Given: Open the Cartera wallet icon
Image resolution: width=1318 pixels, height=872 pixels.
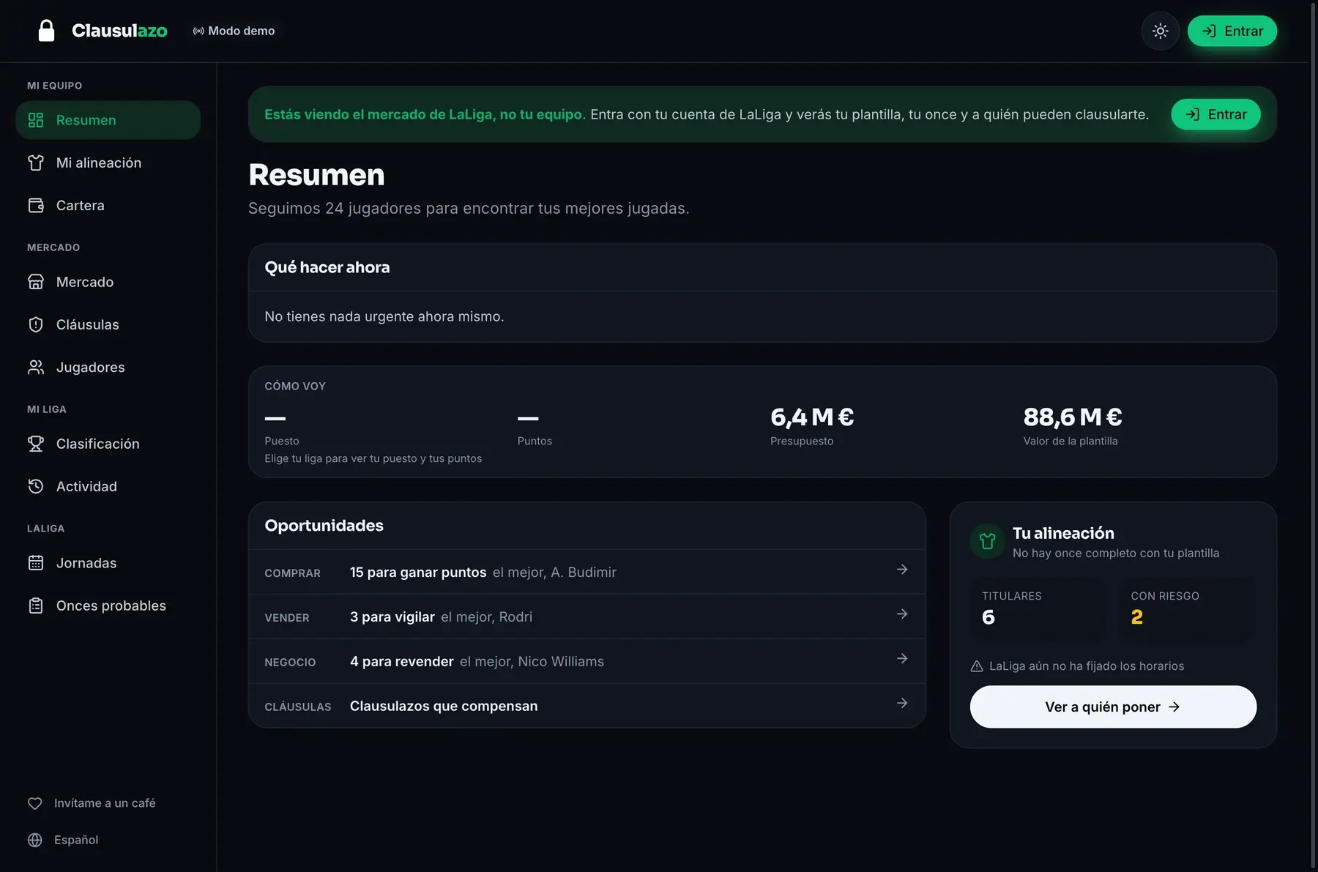Looking at the screenshot, I should pos(36,205).
